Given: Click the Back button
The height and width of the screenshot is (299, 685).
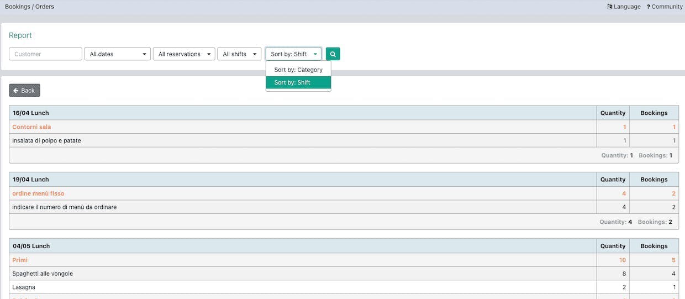Looking at the screenshot, I should (x=24, y=91).
